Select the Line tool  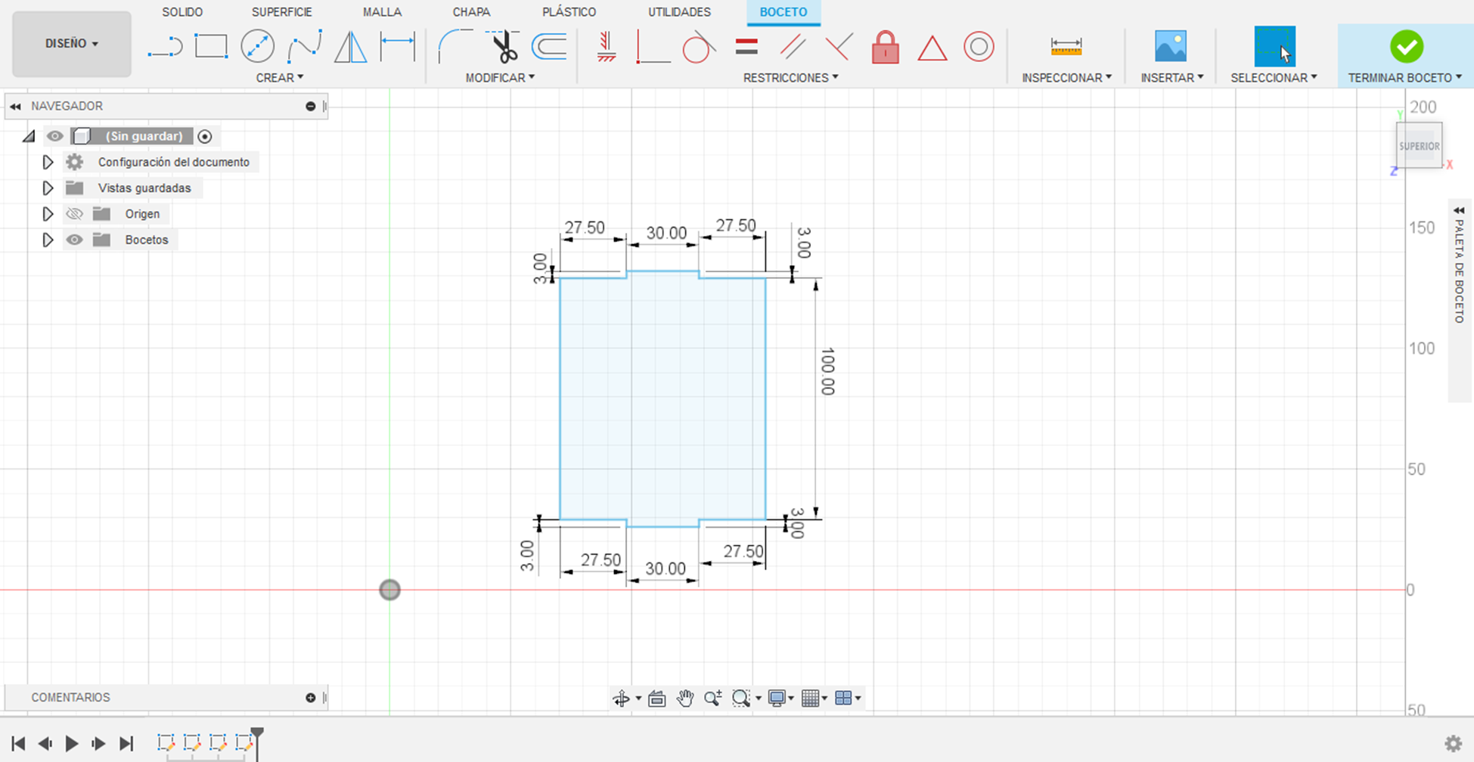click(x=165, y=47)
